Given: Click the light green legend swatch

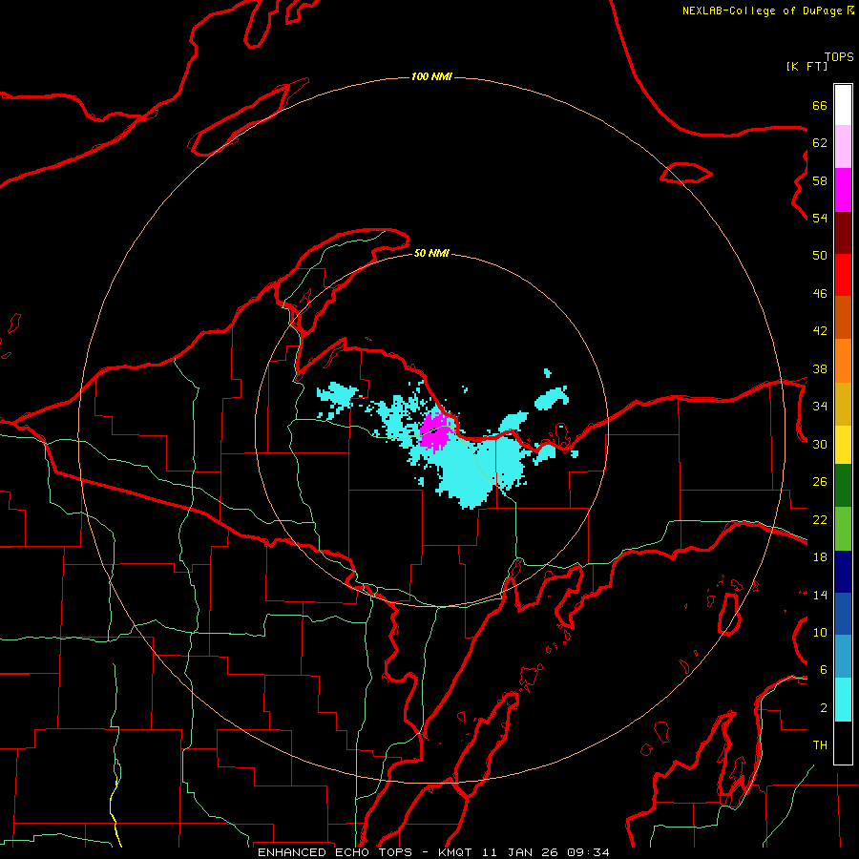Looking at the screenshot, I should point(843,529).
